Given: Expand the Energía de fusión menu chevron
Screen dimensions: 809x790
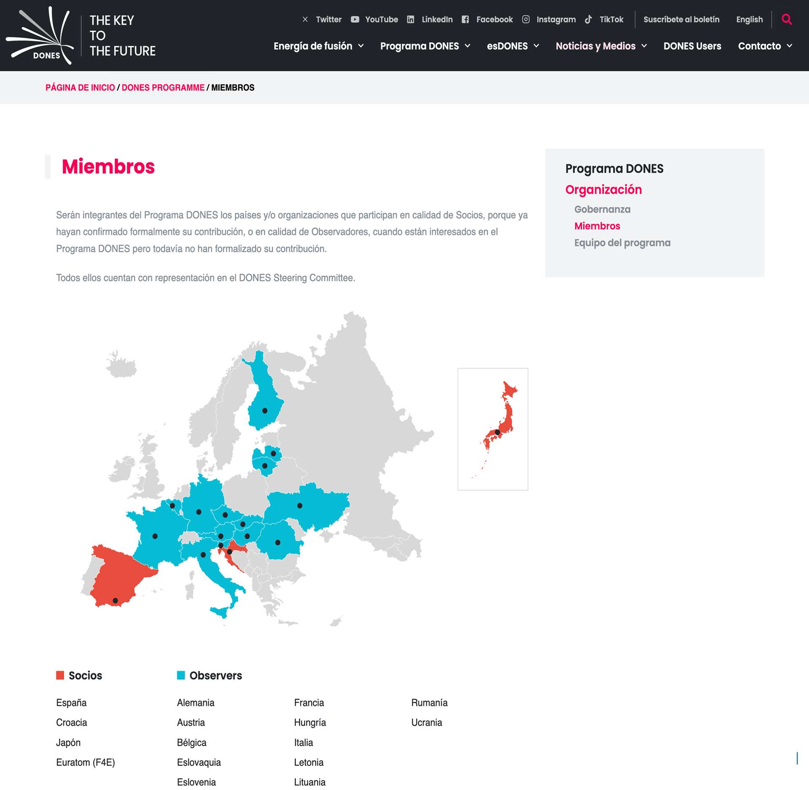Looking at the screenshot, I should pos(361,46).
